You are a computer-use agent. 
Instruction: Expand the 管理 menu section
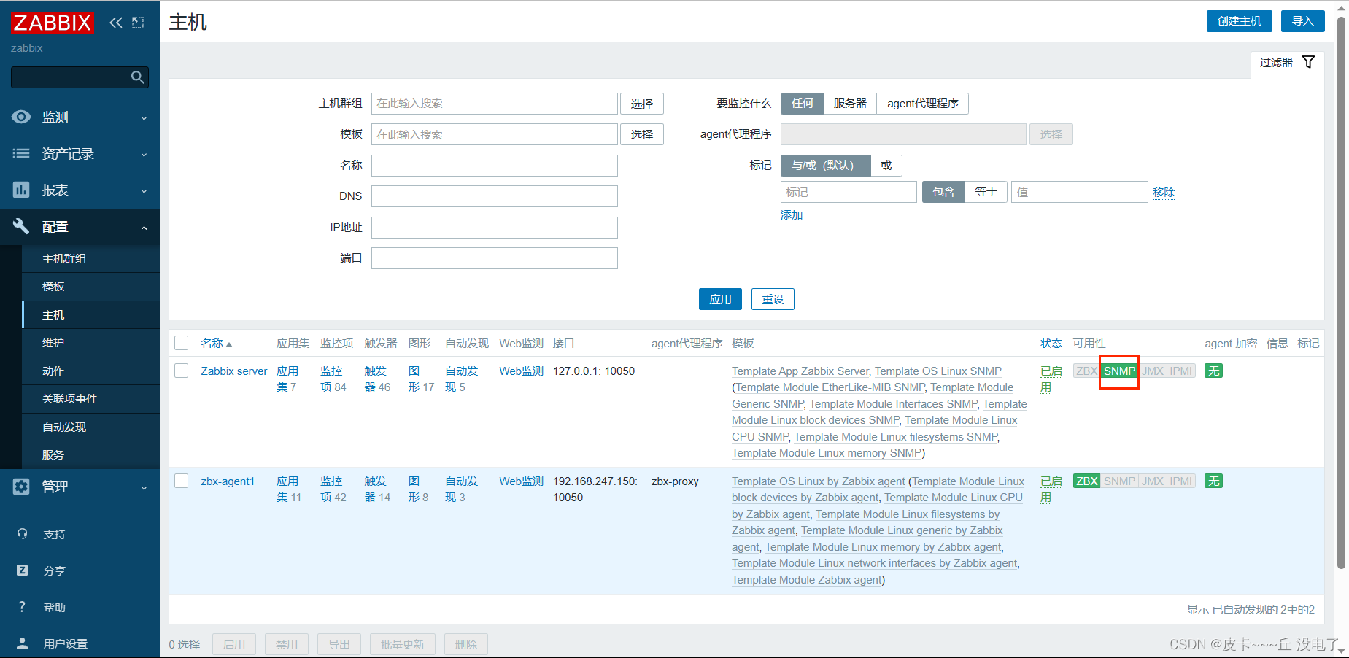(80, 487)
